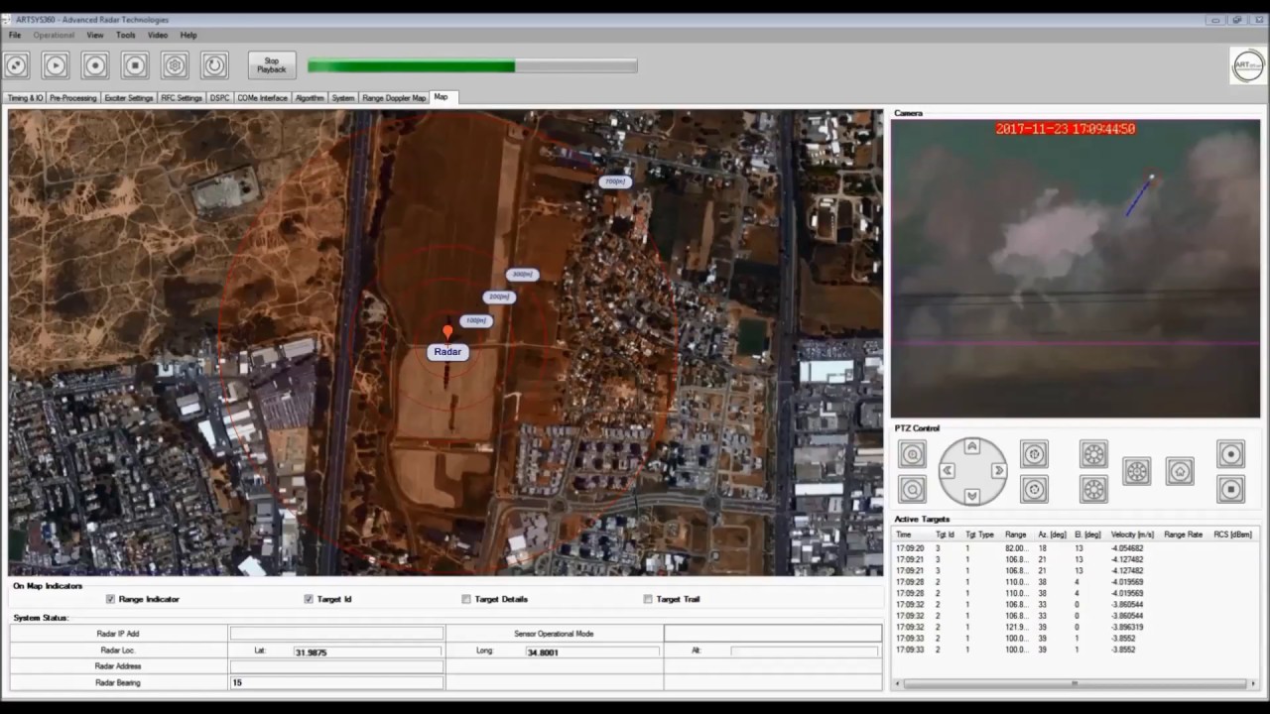Click the 700[m] range label on map
Image resolution: width=1270 pixels, height=714 pixels.
(x=615, y=181)
